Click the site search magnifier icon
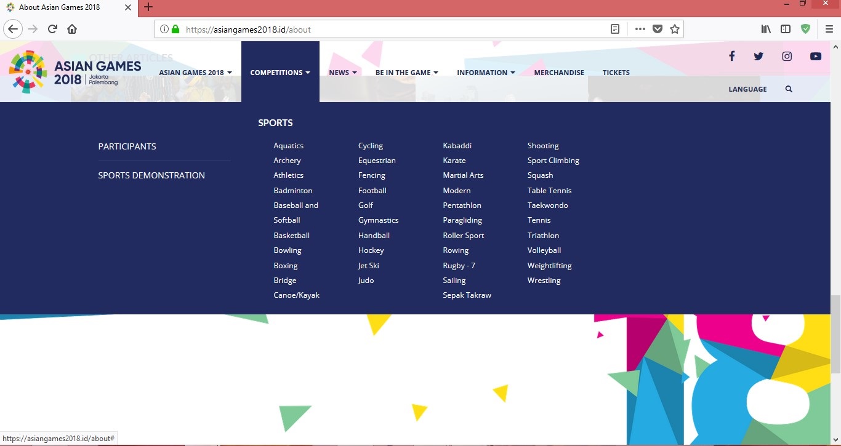 click(789, 89)
